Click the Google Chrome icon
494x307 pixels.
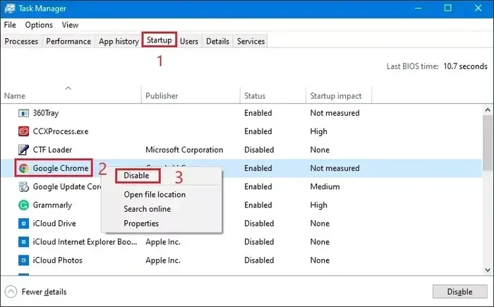click(23, 168)
